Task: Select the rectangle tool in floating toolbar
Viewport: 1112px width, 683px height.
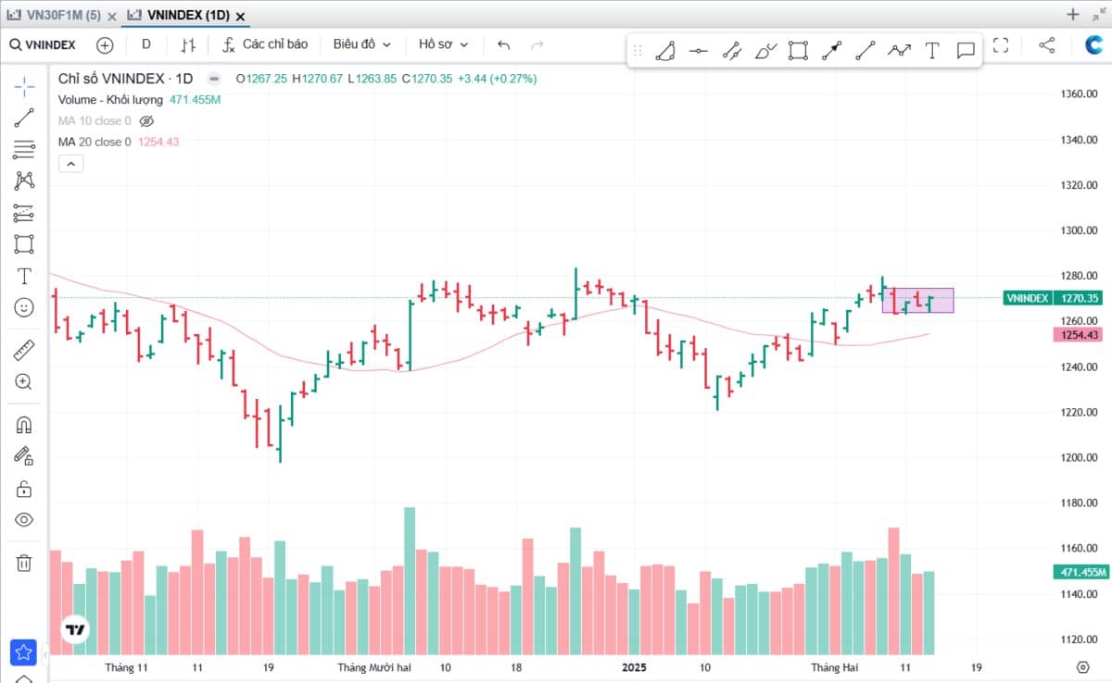Action: (799, 51)
